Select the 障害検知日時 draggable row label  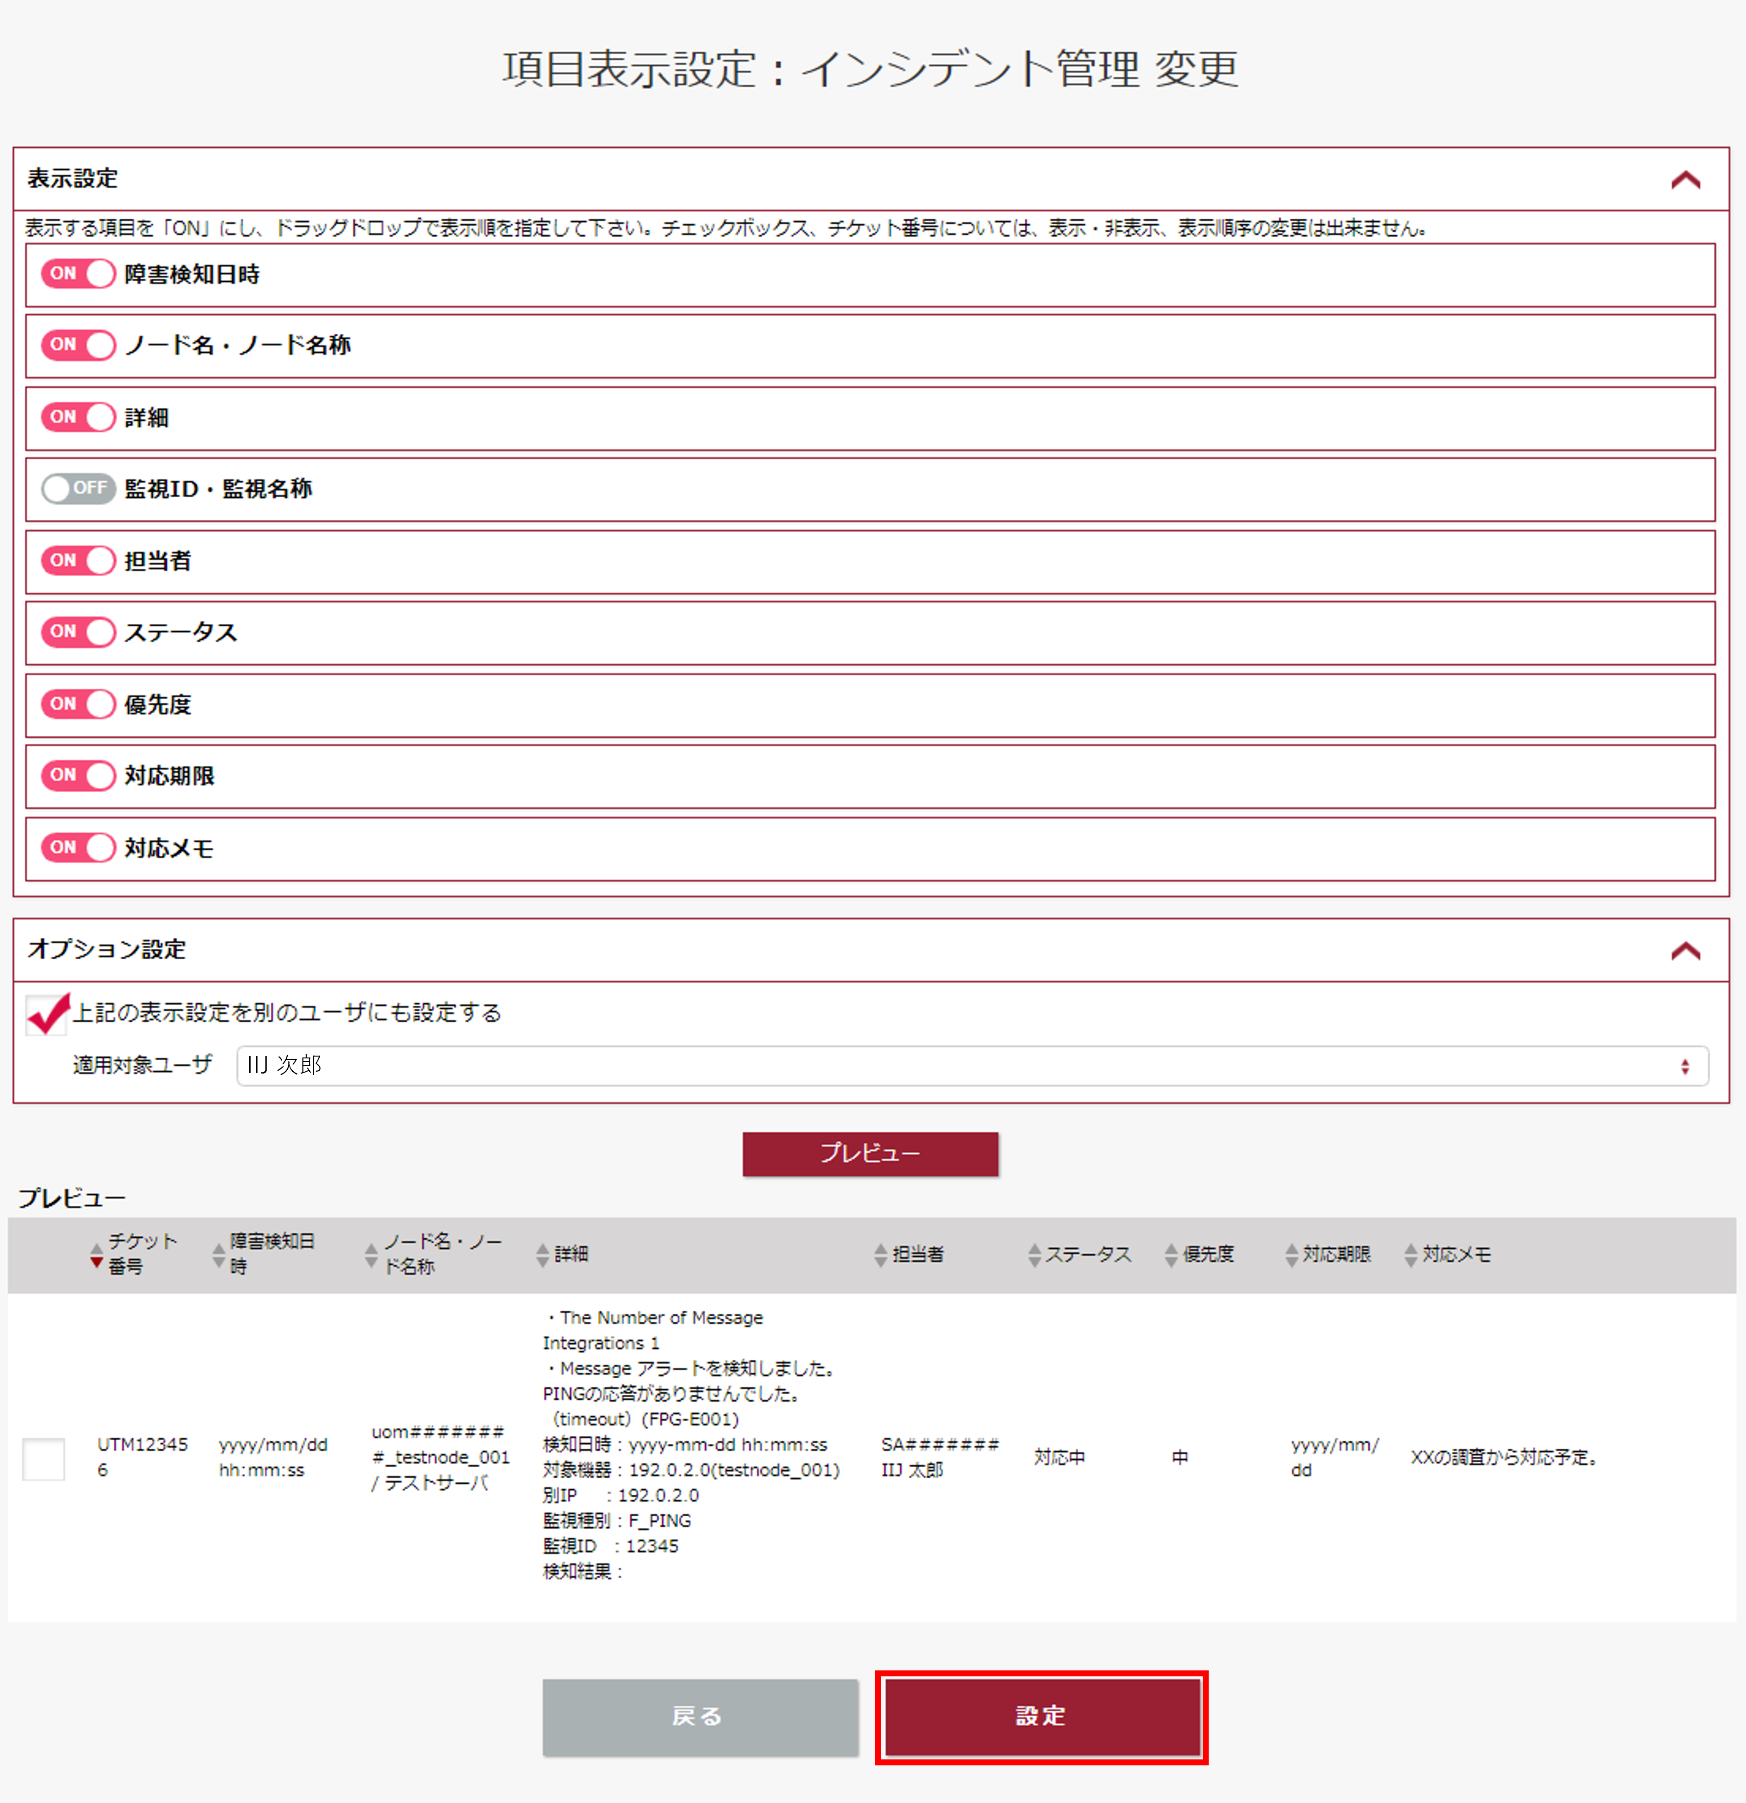(x=192, y=275)
